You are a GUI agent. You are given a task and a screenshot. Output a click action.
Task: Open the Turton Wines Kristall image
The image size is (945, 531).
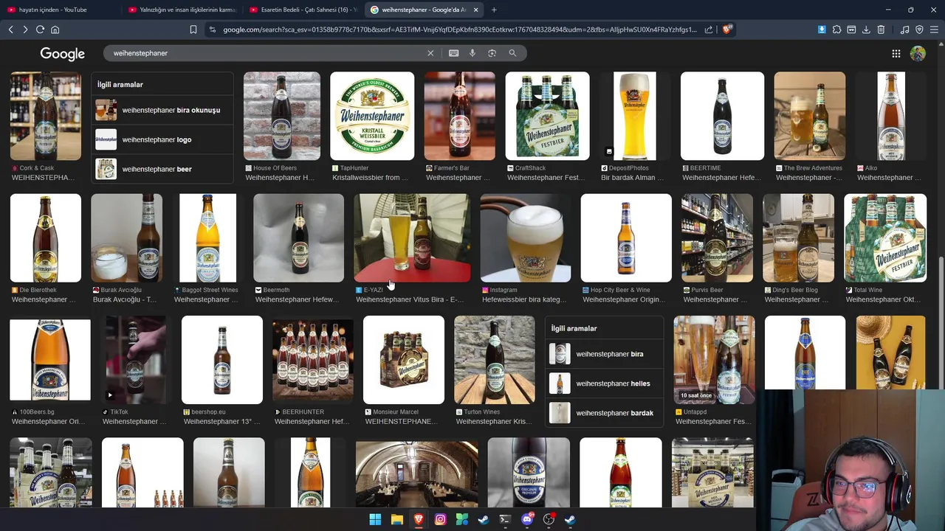point(495,360)
